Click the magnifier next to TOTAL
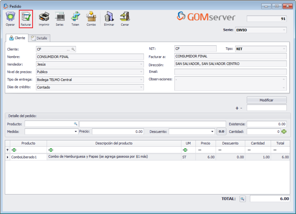Image resolution: width=296 pixels, height=214 pixels. click(242, 199)
